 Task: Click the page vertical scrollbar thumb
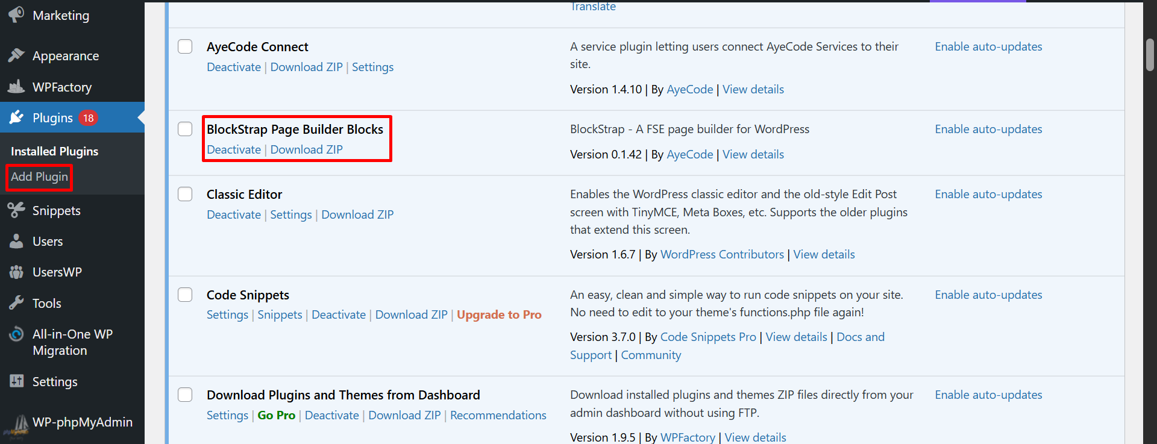pyautogui.click(x=1150, y=54)
